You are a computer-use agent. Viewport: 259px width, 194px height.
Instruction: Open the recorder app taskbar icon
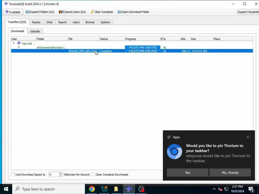point(141,189)
